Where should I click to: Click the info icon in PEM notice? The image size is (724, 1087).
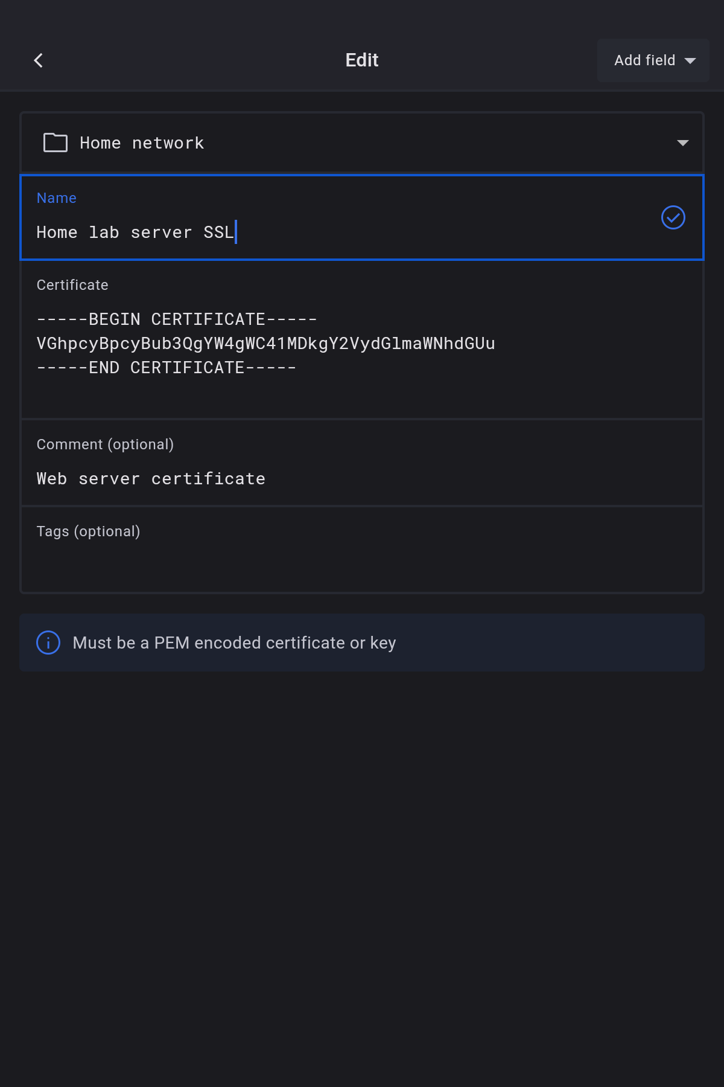(x=48, y=643)
